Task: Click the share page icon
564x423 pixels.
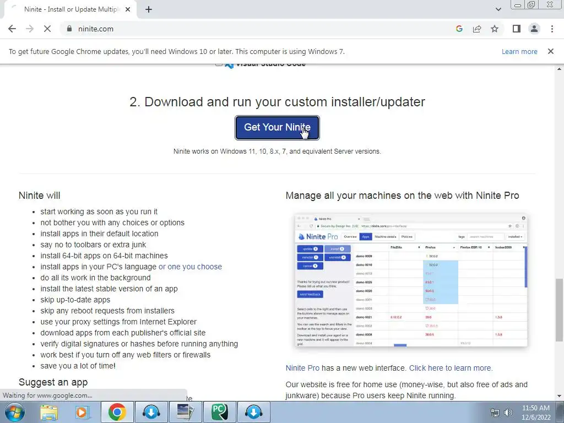Action: coord(477,29)
